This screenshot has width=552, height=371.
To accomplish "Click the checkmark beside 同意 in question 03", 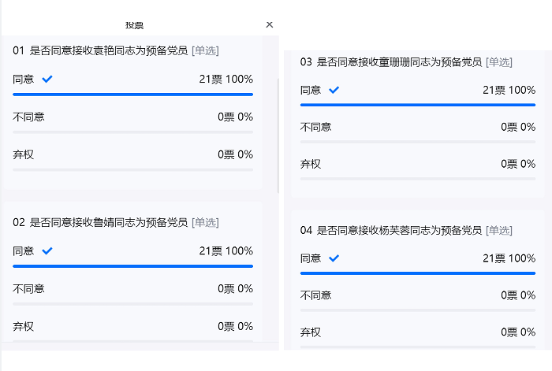I will click(334, 90).
